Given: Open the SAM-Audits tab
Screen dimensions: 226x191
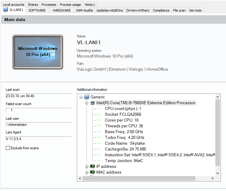Looking at the screenshot, I should [84, 10].
